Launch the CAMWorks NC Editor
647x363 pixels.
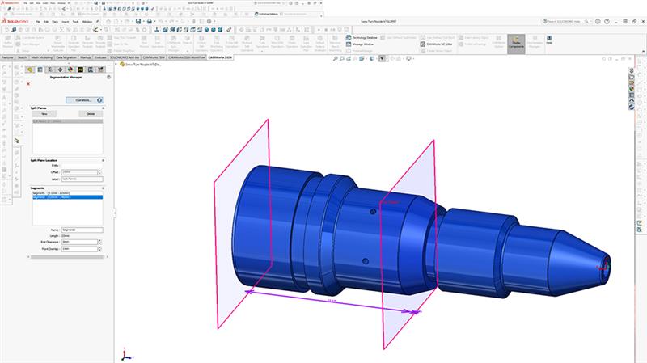(x=436, y=44)
